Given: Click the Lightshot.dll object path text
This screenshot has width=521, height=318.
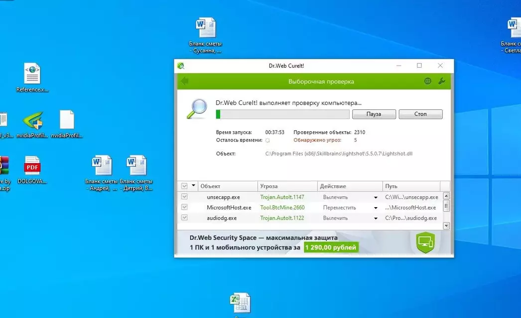Looking at the screenshot, I should coord(339,154).
